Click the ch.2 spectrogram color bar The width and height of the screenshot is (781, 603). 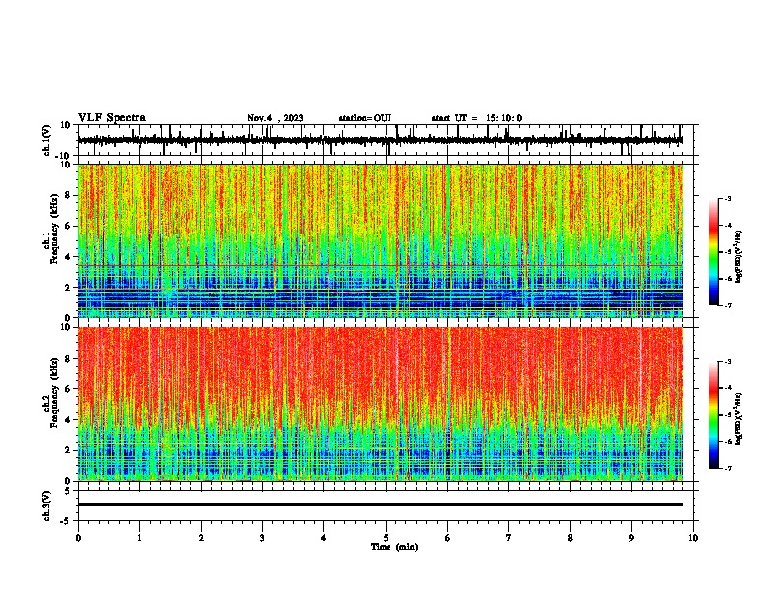[x=713, y=415]
